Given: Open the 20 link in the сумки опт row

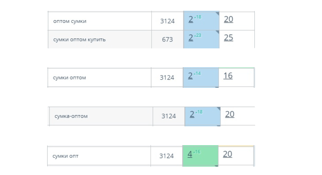Looking at the screenshot, I should pos(227,154).
